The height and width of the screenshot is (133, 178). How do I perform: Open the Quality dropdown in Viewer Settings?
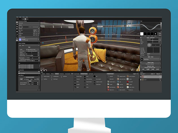[32, 49]
